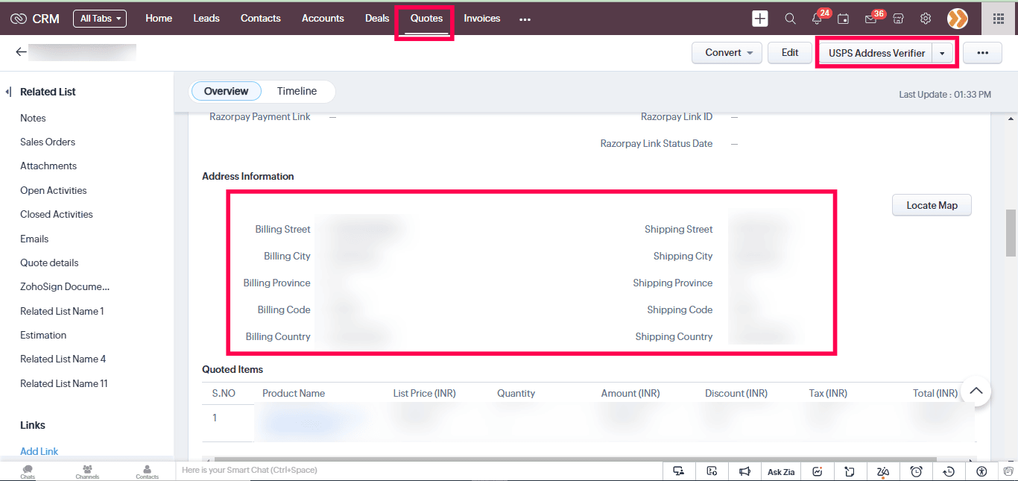Open the sticky note icon
The image size is (1018, 481).
click(x=850, y=471)
